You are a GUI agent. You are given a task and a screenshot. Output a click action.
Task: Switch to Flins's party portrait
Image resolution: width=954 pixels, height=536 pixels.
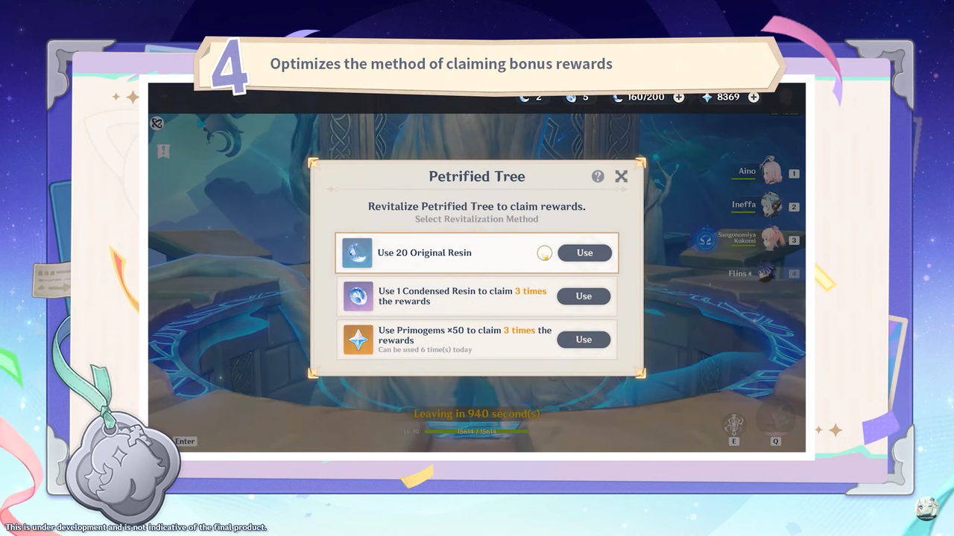tap(765, 273)
